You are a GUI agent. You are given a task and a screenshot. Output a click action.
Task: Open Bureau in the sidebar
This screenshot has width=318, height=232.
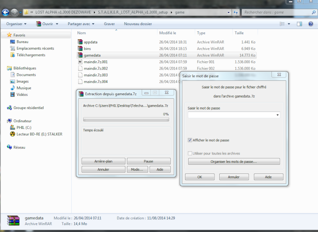pos(22,41)
